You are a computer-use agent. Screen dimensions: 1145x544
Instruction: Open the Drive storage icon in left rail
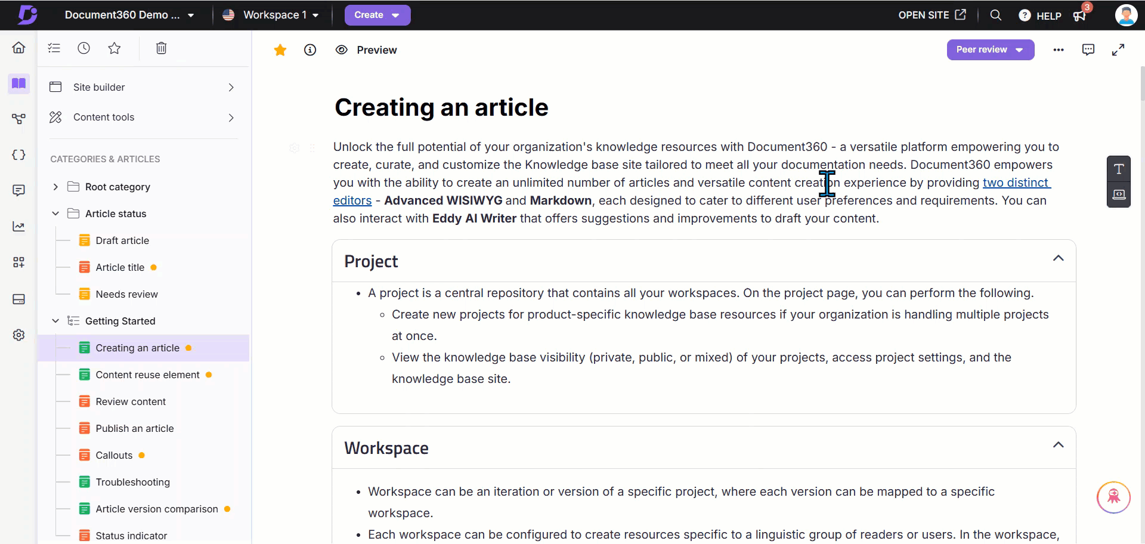tap(19, 299)
